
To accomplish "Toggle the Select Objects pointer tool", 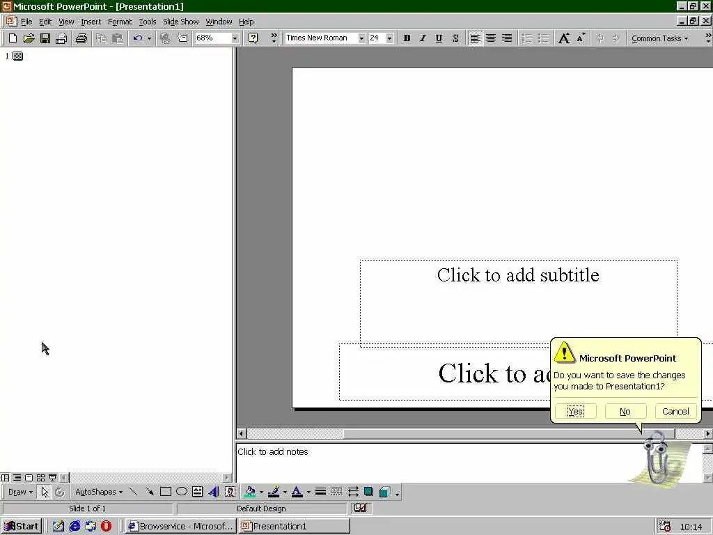I will [44, 492].
